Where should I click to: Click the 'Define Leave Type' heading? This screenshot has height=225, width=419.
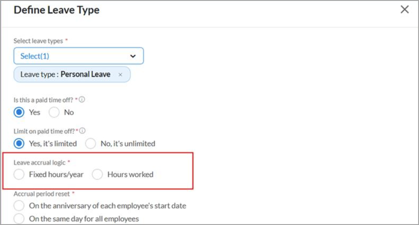click(57, 10)
